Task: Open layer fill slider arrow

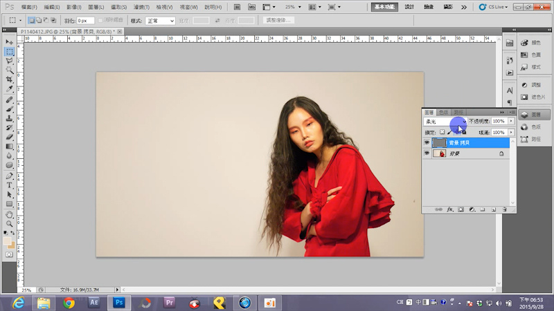Action: pos(511,132)
